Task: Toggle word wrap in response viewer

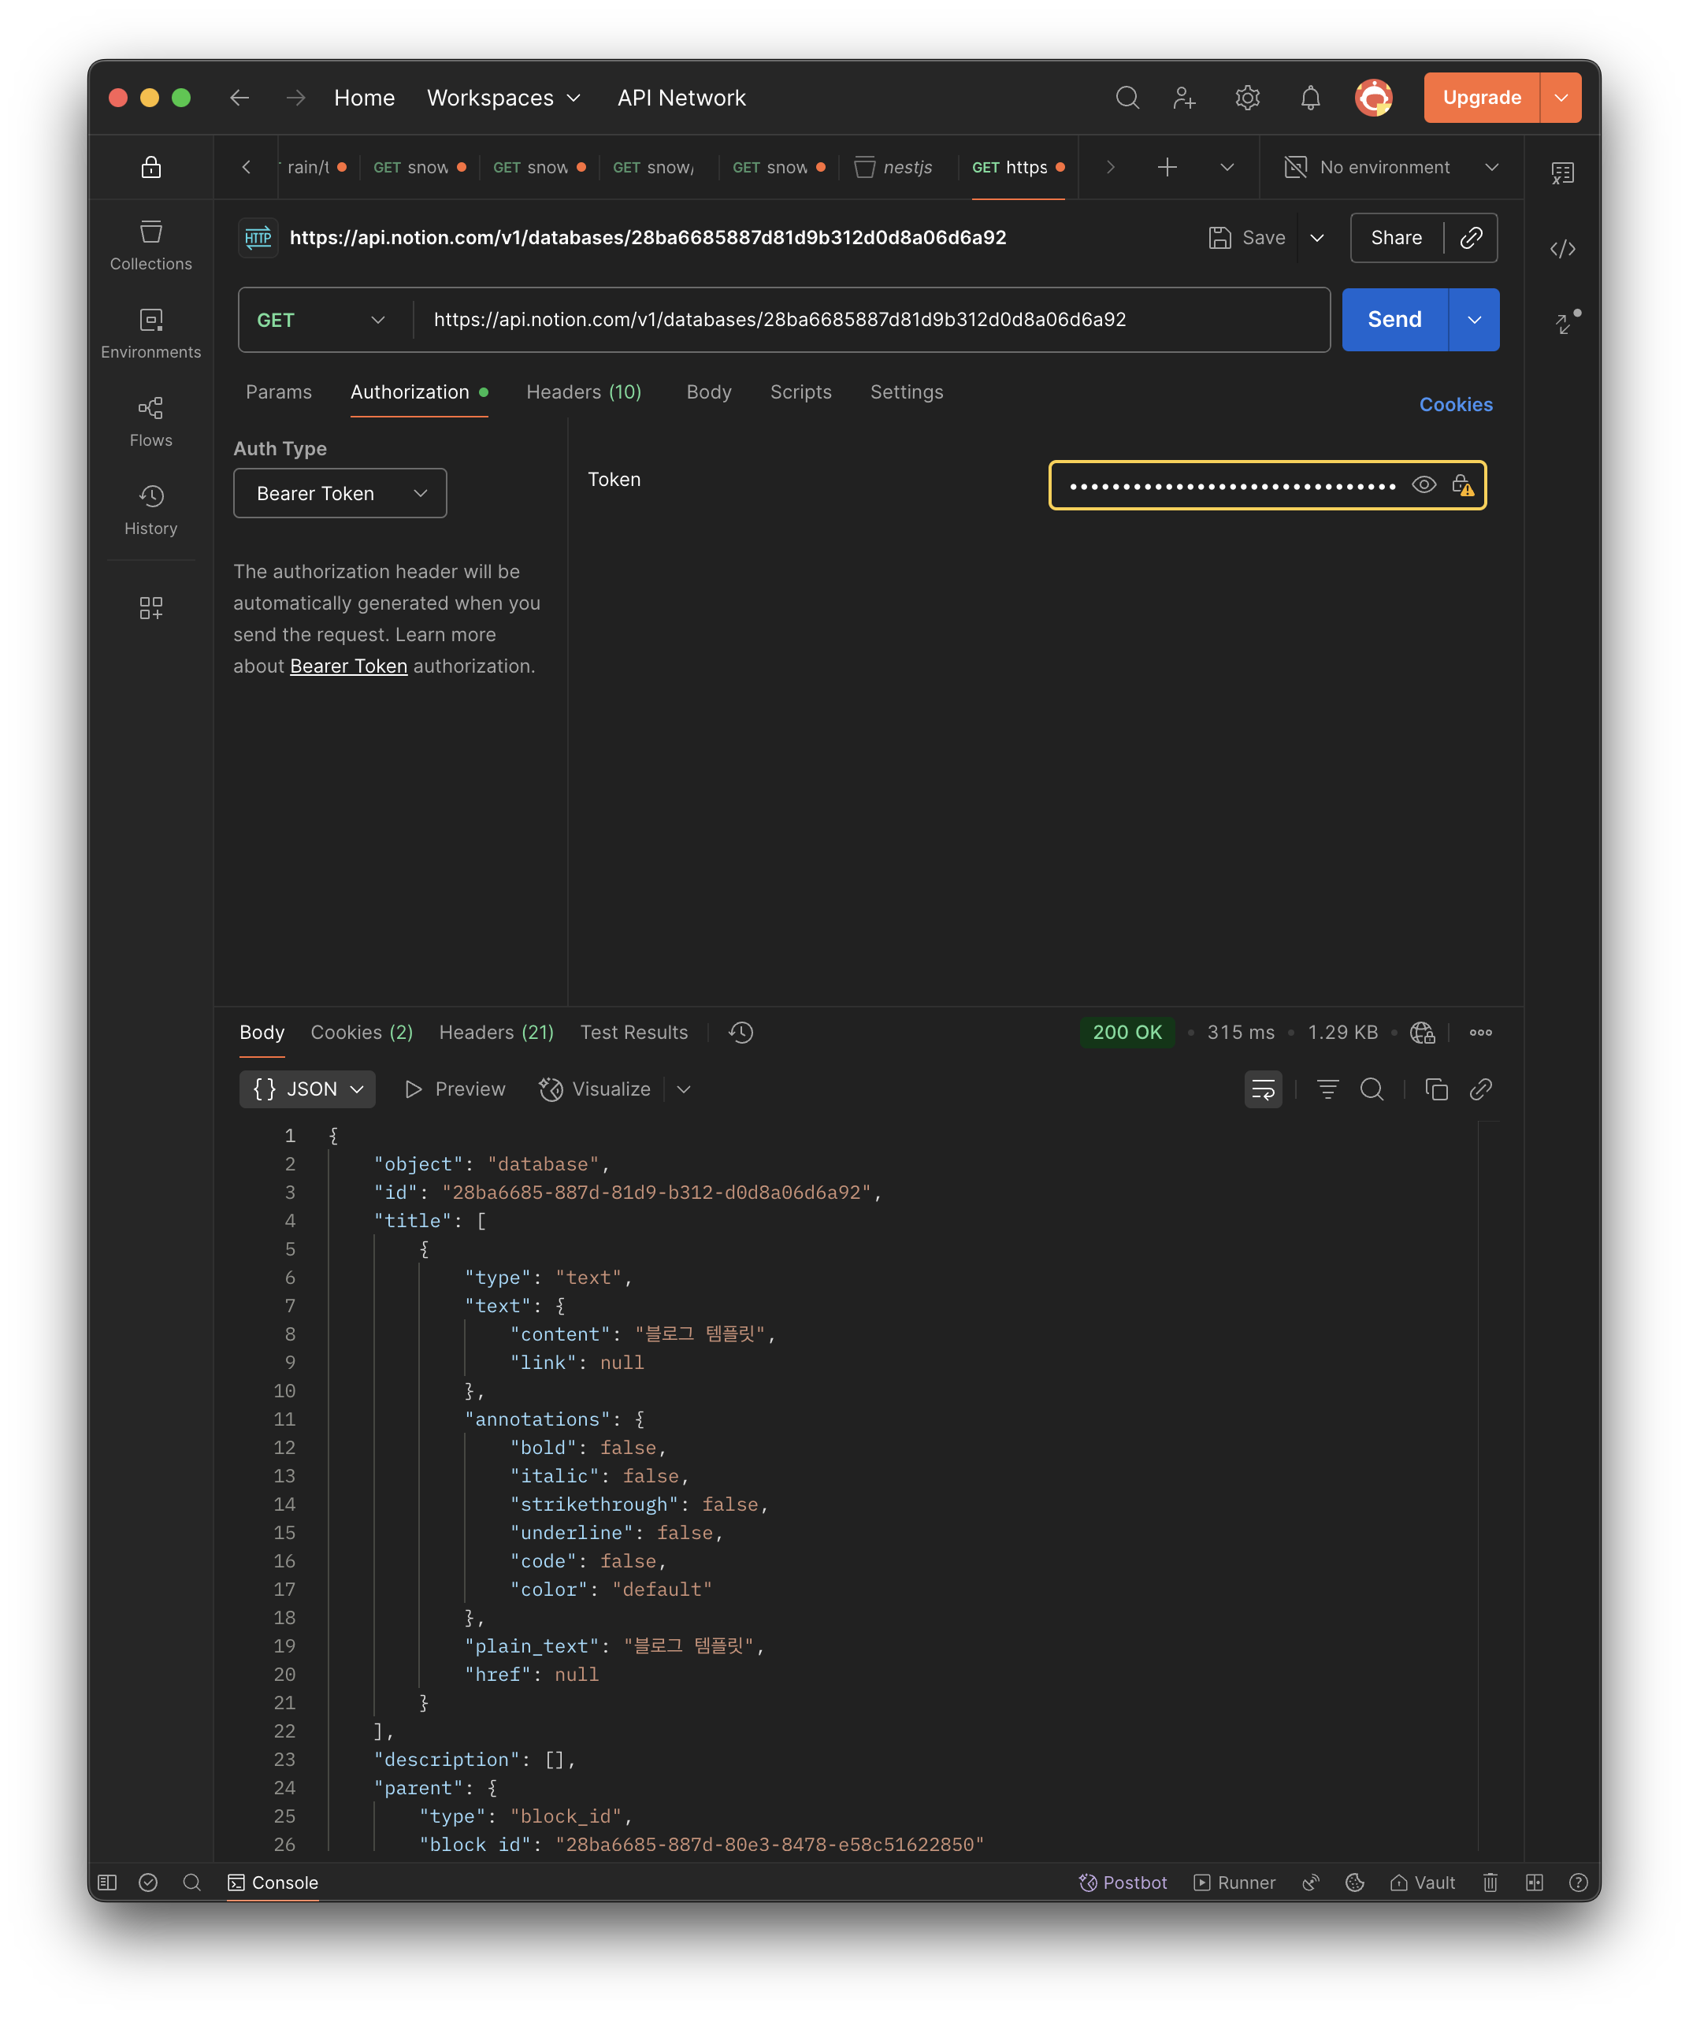Action: click(x=1263, y=1089)
